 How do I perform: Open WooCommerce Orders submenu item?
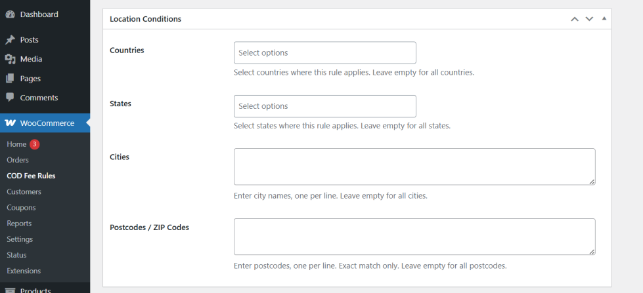pyautogui.click(x=18, y=160)
